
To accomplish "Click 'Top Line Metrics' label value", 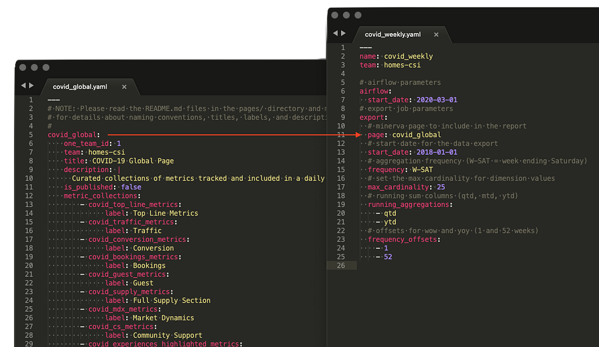I will click(x=166, y=214).
